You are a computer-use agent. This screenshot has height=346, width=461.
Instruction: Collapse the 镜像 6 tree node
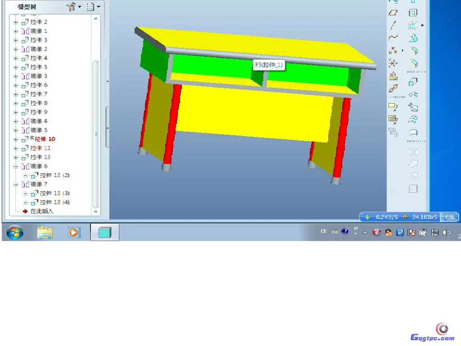[16, 166]
